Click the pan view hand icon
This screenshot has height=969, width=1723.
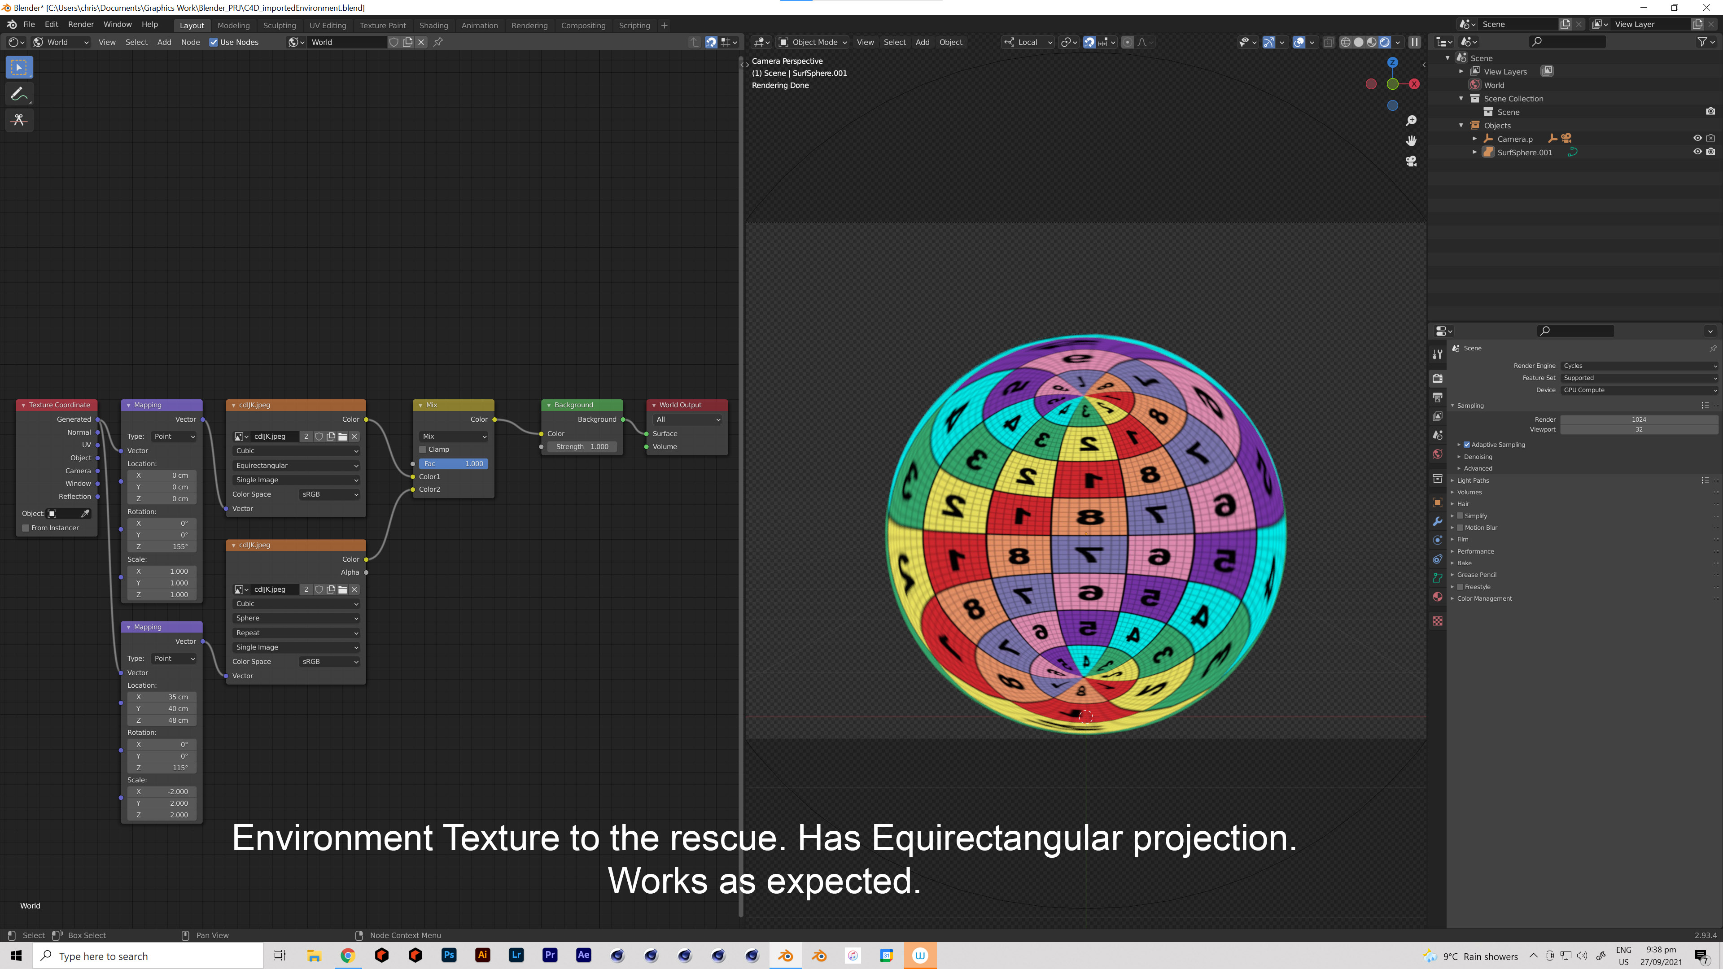click(x=1411, y=141)
